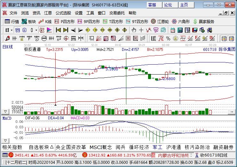Screen dimensions: 237x167
Task: Select the 军工 sector tab
Action: [157, 147]
